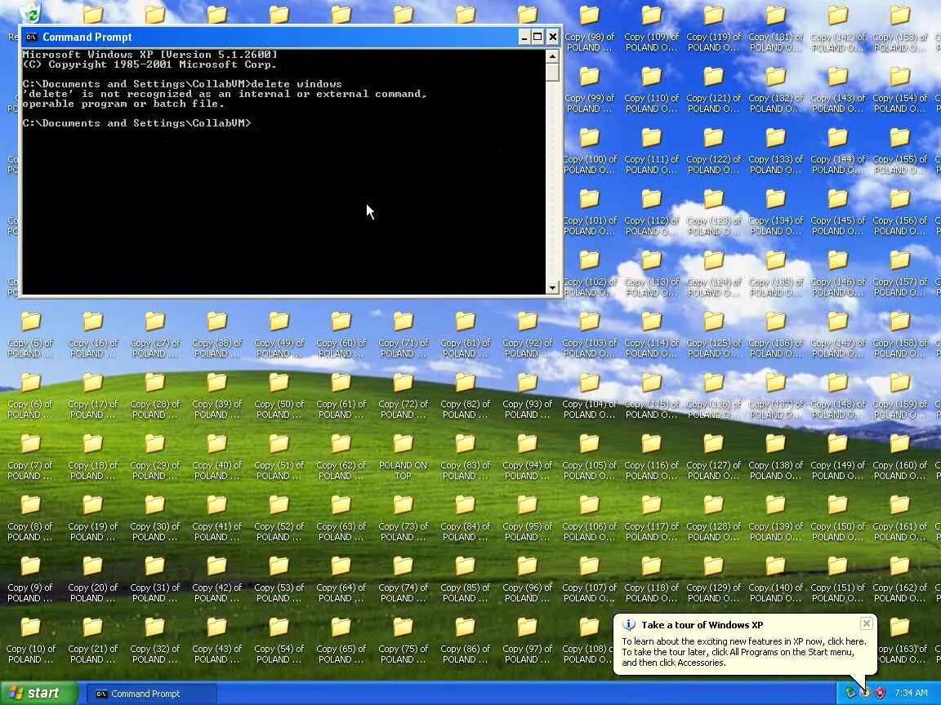Select the Copy (136) of POLAND folder
Screen dimensions: 941x705
(x=775, y=334)
